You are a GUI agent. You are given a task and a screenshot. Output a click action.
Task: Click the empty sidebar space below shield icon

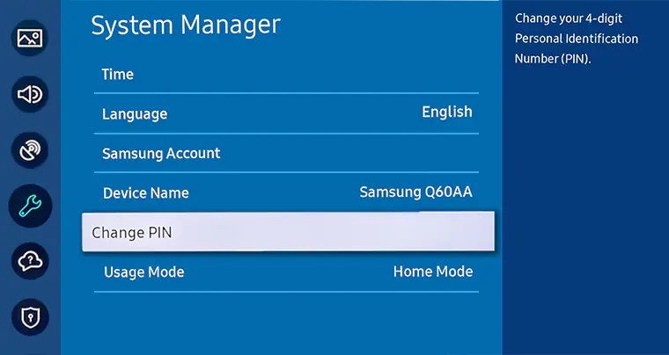(30, 345)
